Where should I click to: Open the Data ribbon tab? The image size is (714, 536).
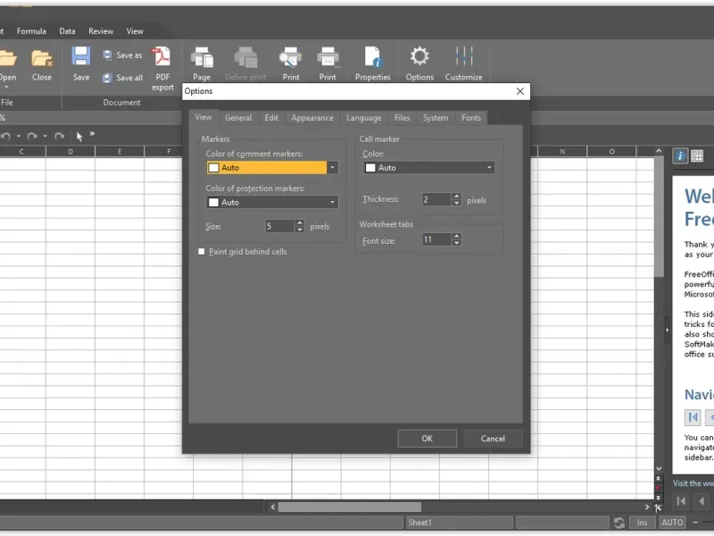click(x=68, y=31)
